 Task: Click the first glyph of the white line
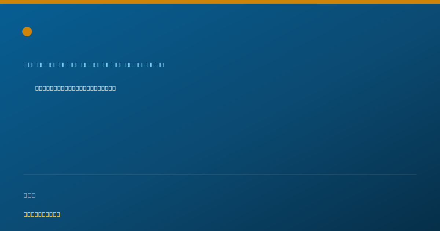(37, 88)
